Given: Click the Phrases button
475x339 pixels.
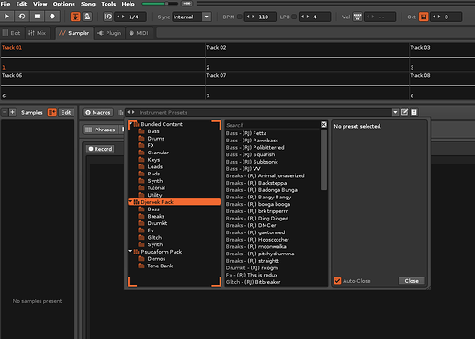Looking at the screenshot, I should [x=100, y=130].
